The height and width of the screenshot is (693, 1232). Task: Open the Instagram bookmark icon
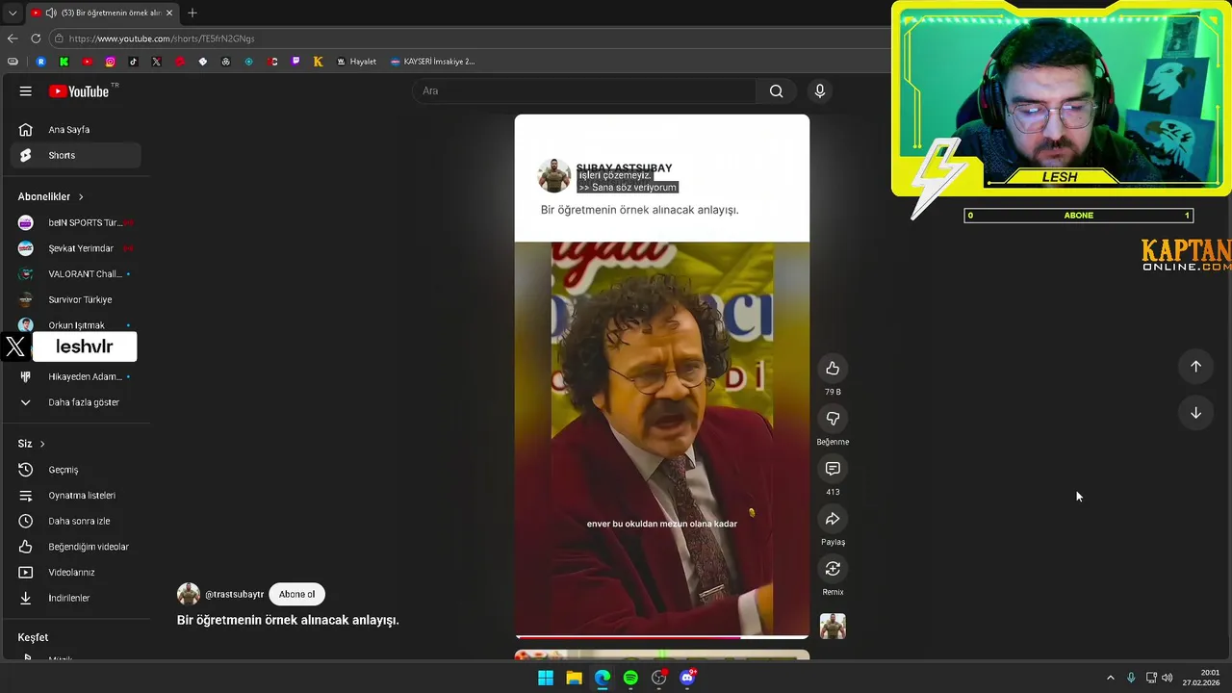tap(110, 62)
